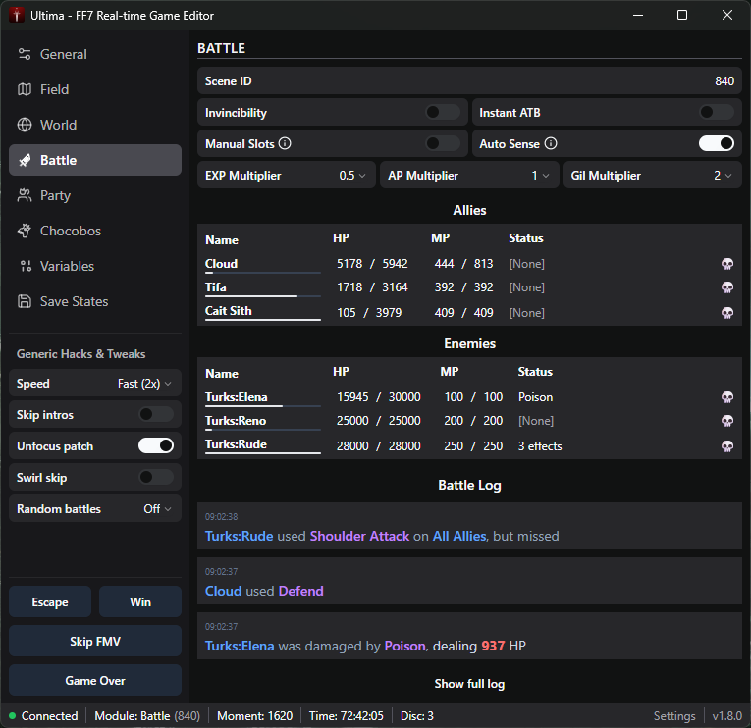Image resolution: width=751 pixels, height=728 pixels.
Task: Click the skull icon for Turks:Elena
Action: coord(727,397)
